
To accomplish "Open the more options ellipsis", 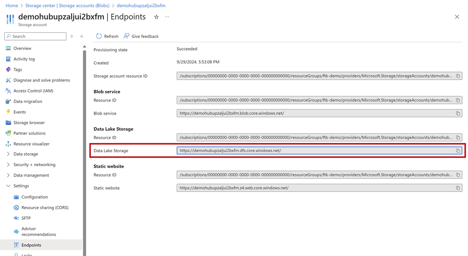I will tap(167, 17).
